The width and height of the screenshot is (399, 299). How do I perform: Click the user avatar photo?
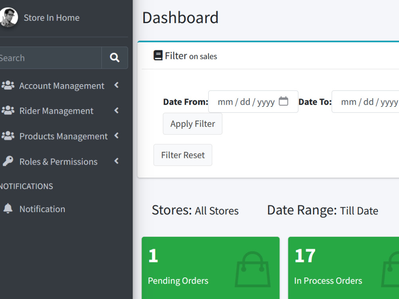[x=9, y=17]
